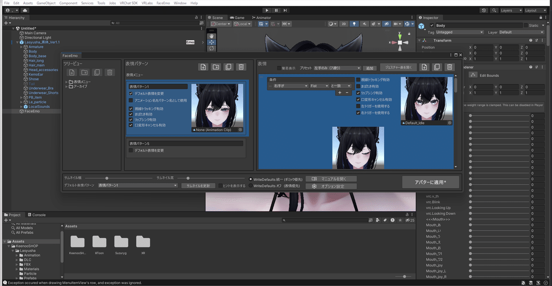This screenshot has height=286, width=552.
Task: Switch to the Console tab
Action: point(37,215)
